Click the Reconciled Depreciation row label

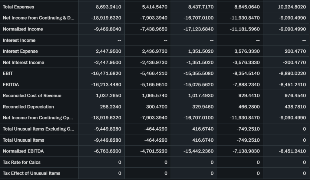[28, 107]
